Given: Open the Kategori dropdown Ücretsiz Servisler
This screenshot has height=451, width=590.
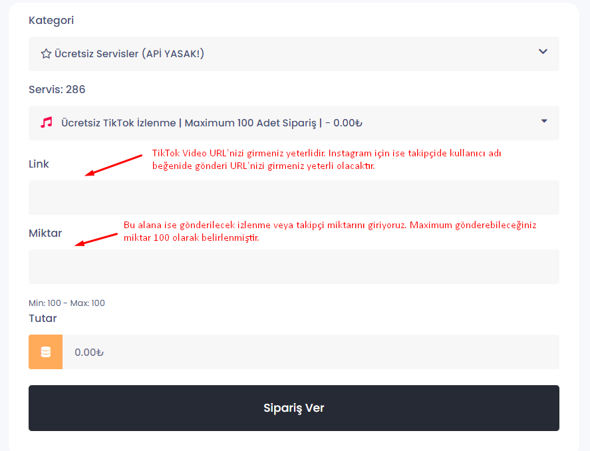Looking at the screenshot, I should coord(294,54).
